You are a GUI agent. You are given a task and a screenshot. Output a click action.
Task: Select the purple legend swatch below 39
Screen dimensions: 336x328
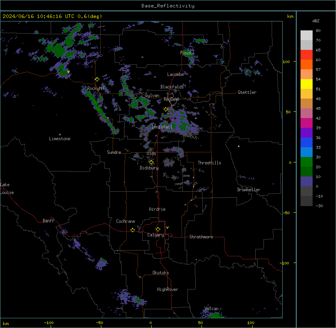[306, 133]
